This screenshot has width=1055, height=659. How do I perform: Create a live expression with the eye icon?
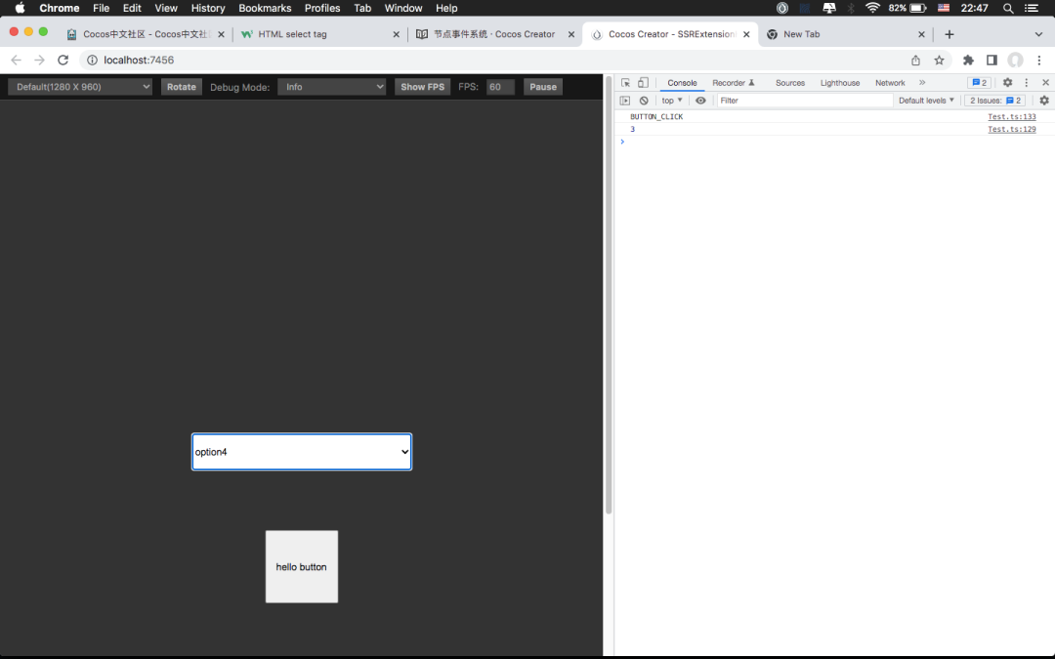(x=700, y=101)
